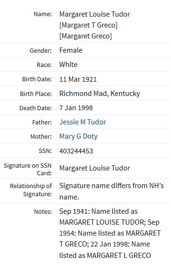171x266 pixels.
Task: Click the Race value White
Action: 68,65
